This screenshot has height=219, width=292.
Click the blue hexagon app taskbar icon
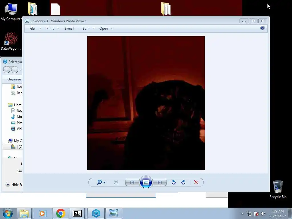96,213
